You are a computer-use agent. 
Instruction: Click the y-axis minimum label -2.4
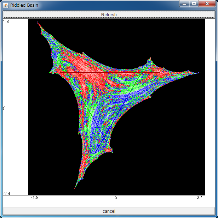pyautogui.click(x=6, y=193)
